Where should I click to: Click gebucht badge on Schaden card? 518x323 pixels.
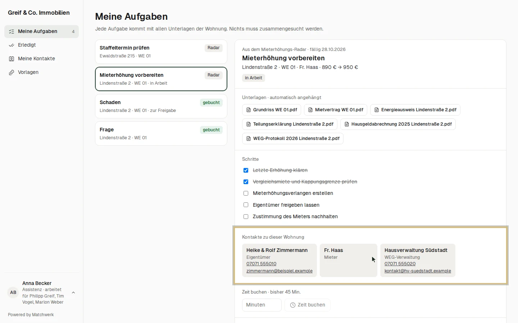pyautogui.click(x=211, y=103)
